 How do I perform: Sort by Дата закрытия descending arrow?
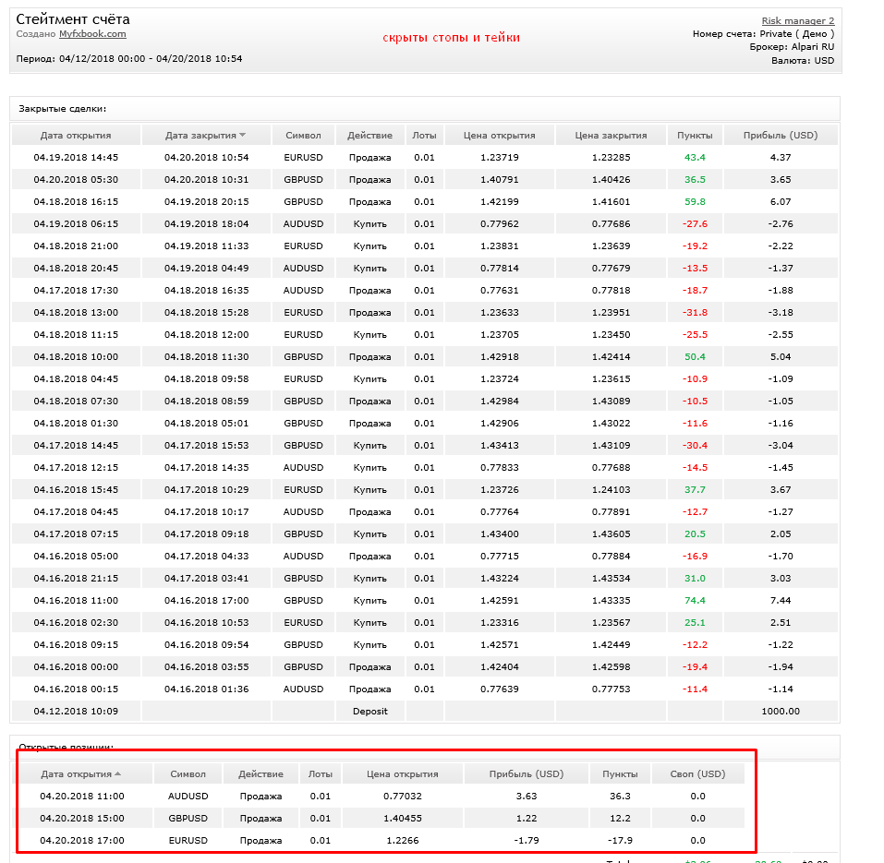point(242,135)
